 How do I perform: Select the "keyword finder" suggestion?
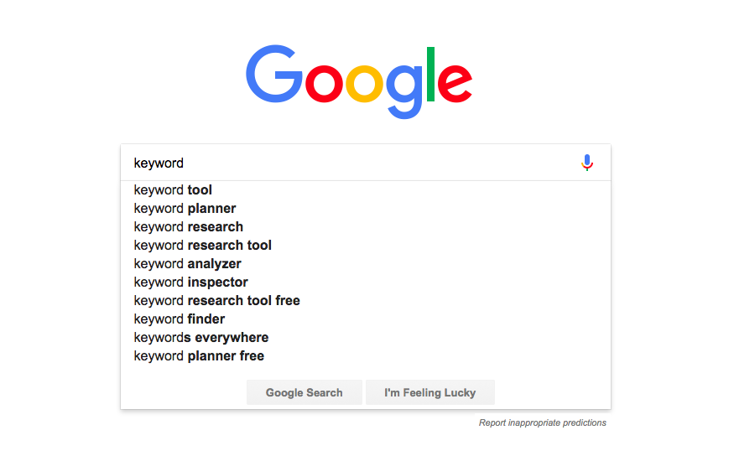366,319
